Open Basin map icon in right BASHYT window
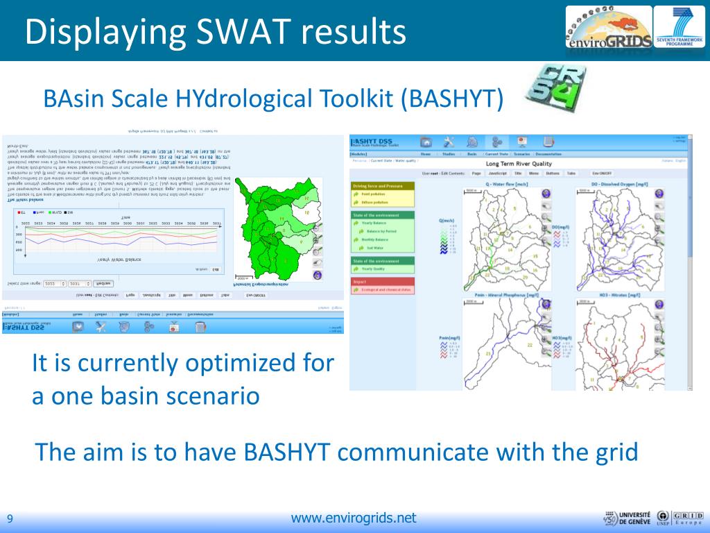 (472, 142)
